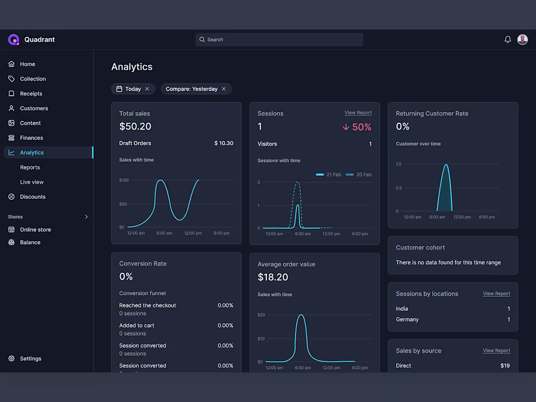536x402 pixels.
Task: Click the Quadrant logo
Action: [13, 39]
